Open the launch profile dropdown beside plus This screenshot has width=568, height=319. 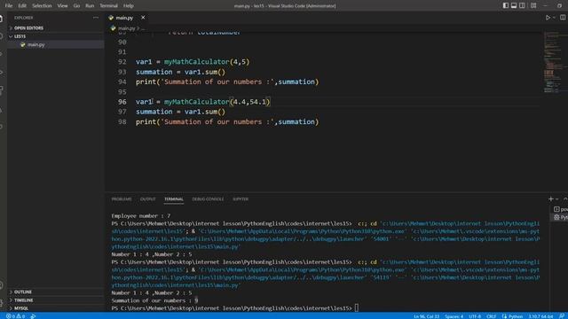(x=556, y=198)
